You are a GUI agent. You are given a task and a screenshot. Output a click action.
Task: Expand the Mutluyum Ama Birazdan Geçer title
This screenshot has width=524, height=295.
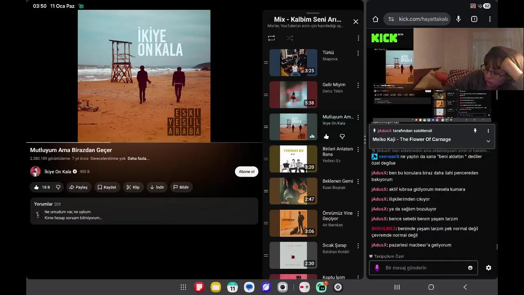(71, 150)
